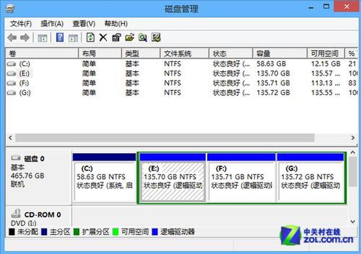Click the Open folder toolbar icon
The height and width of the screenshot is (254, 361).
coord(130,37)
